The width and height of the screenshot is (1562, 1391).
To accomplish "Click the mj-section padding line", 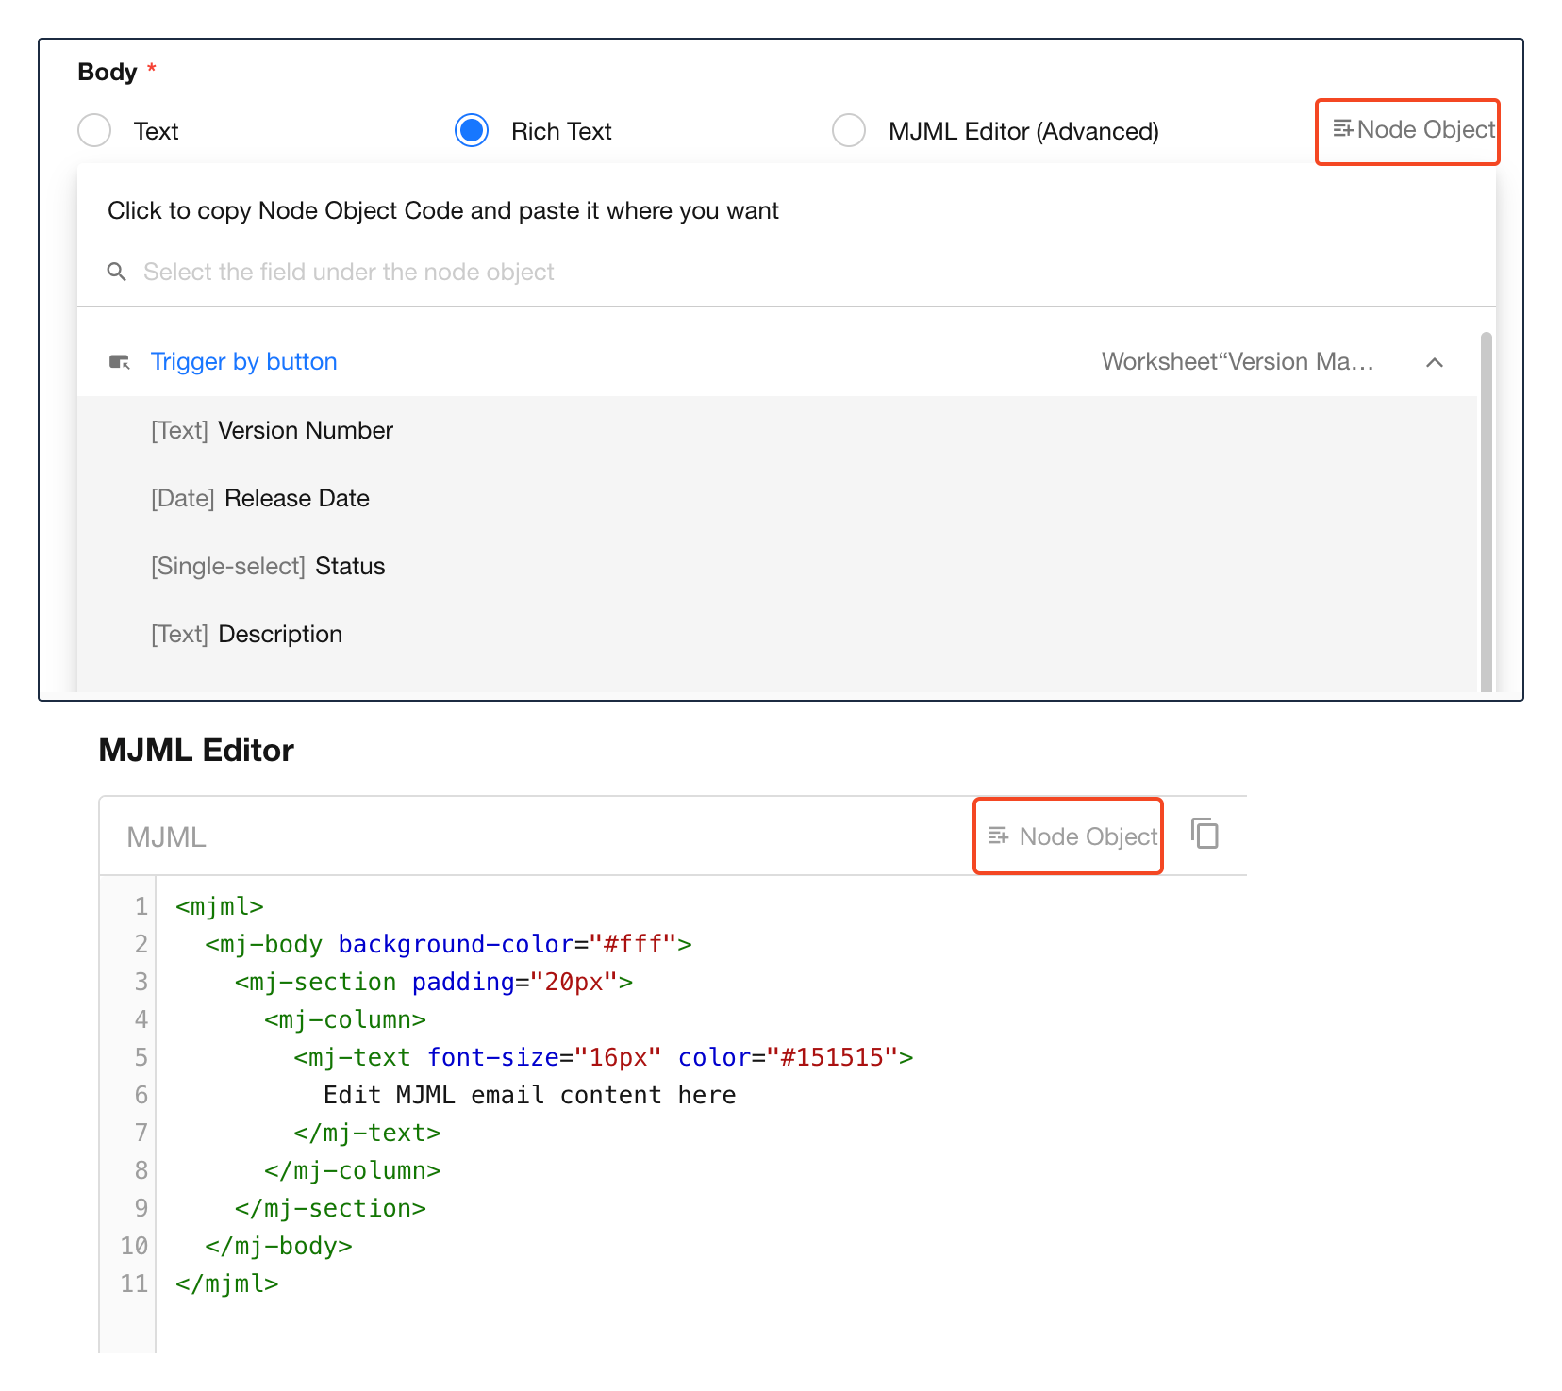I will 434,982.
